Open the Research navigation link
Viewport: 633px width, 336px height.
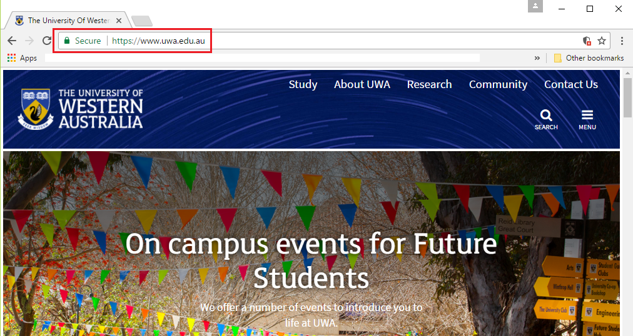(x=429, y=84)
